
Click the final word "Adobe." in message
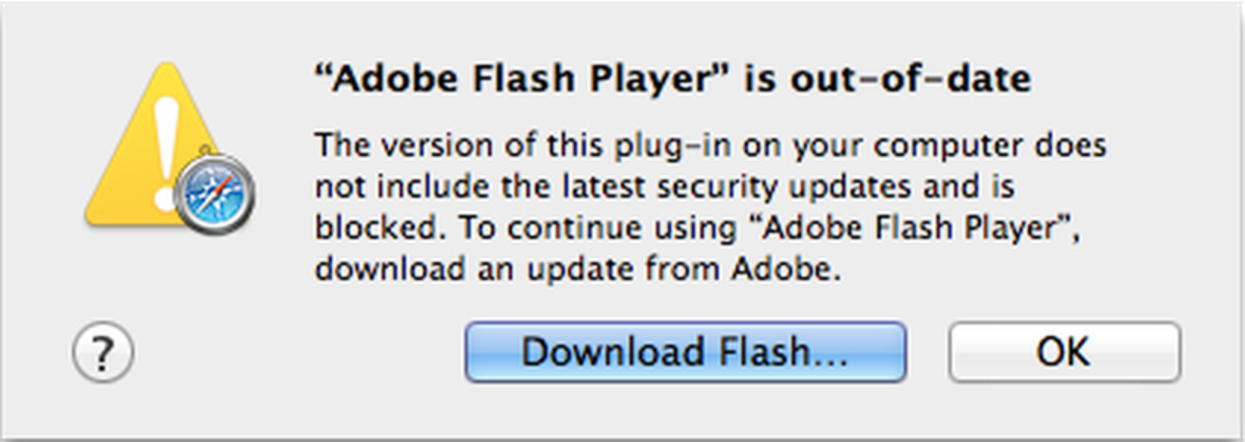786,269
